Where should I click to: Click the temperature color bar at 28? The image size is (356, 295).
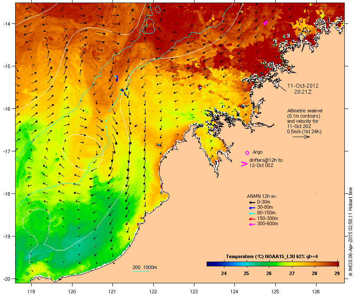pyautogui.click(x=314, y=264)
